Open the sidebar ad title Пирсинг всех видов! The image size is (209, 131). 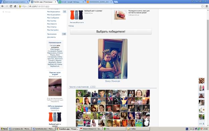(55, 73)
